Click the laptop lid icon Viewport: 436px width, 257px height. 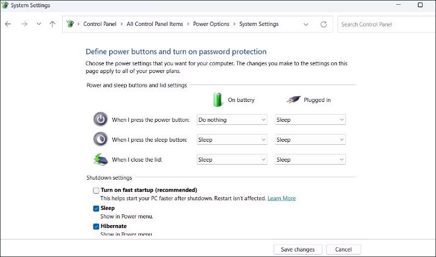(100, 159)
